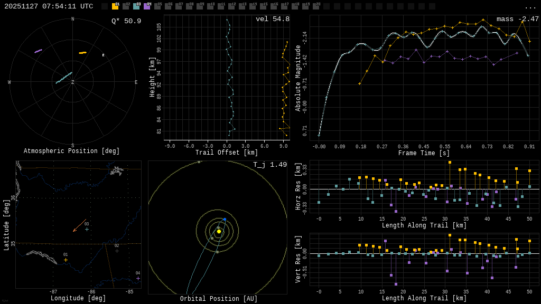Click the orange meteor track arrow on map

point(79,226)
